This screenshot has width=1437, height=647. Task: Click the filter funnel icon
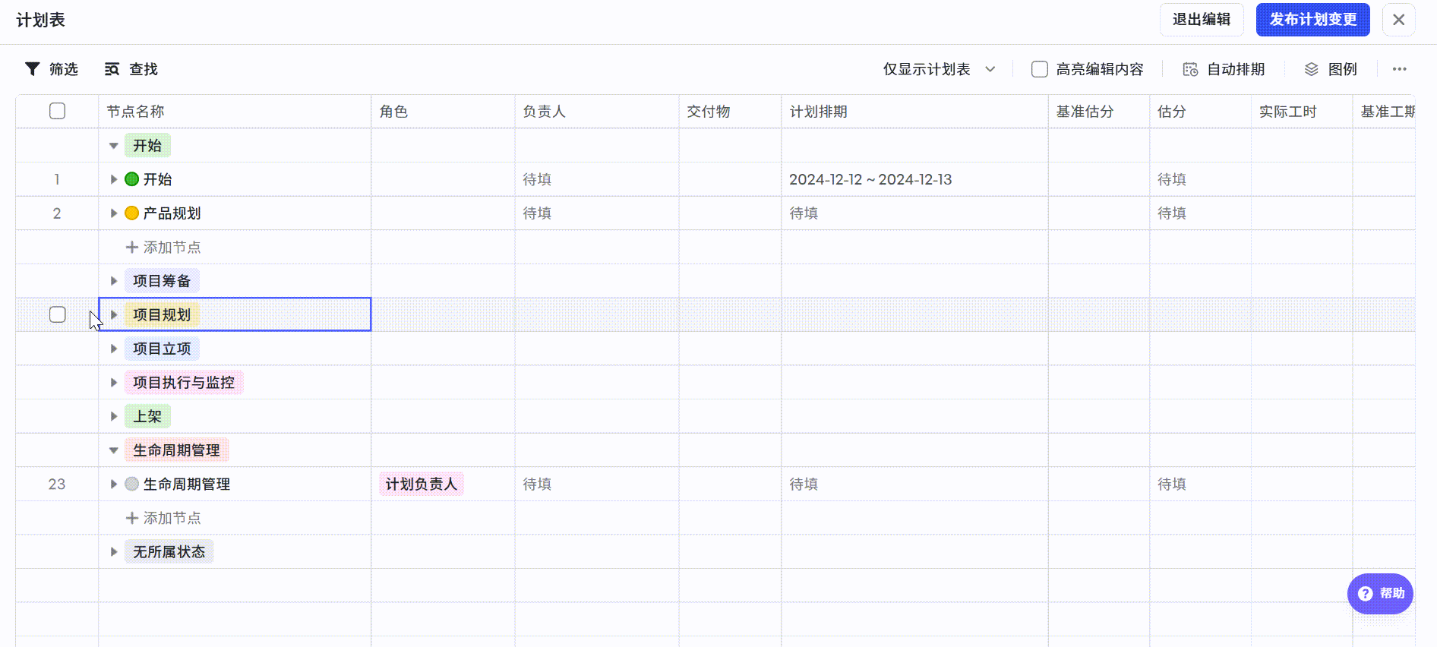point(33,69)
